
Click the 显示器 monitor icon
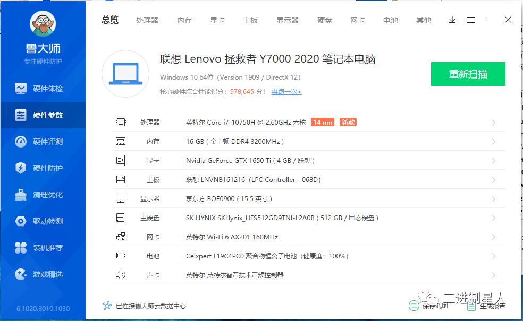point(121,199)
